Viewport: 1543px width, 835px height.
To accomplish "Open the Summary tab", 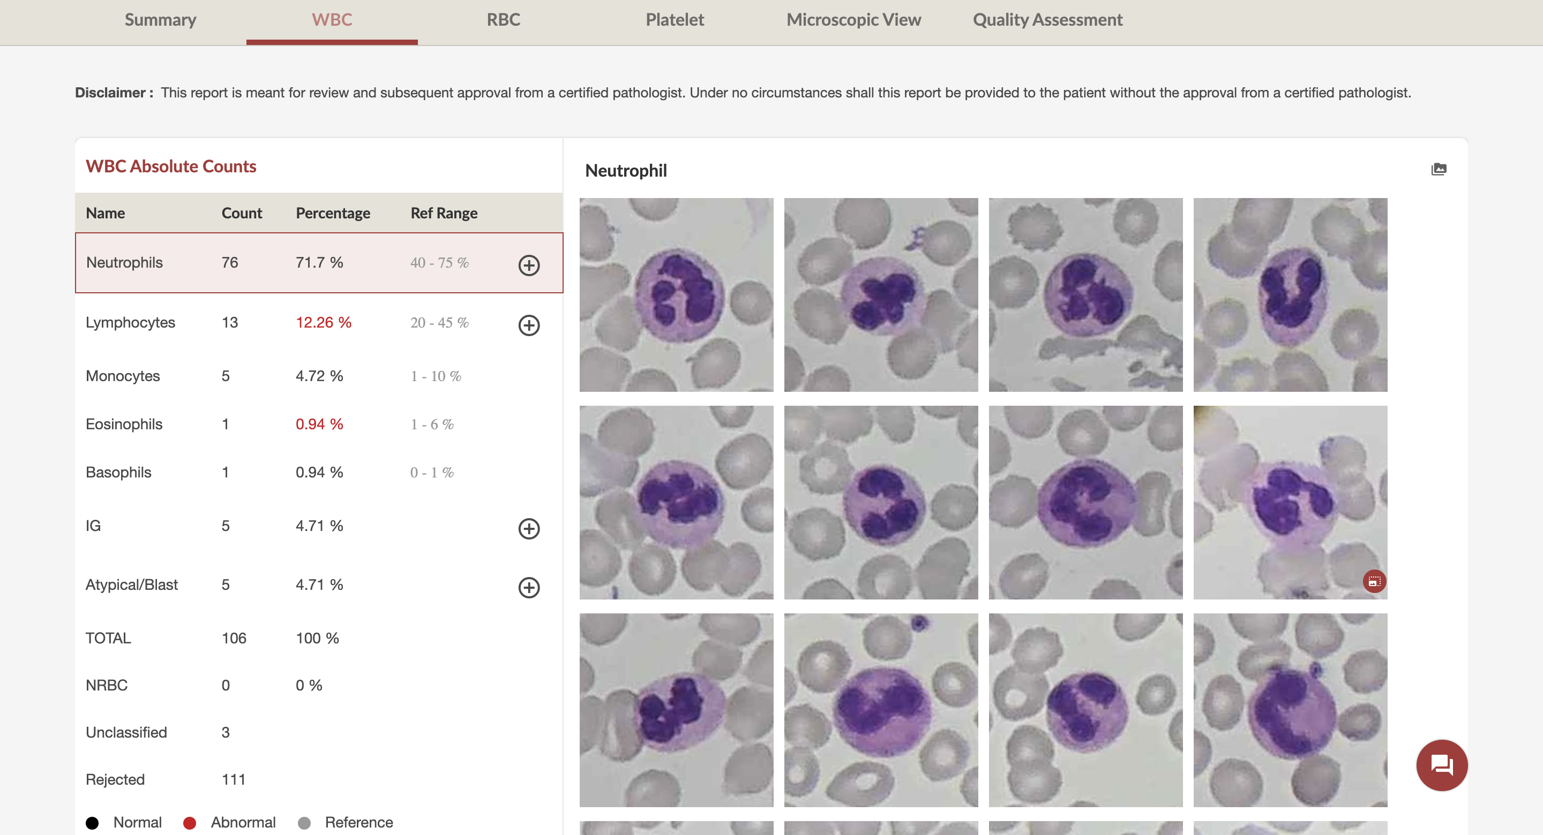I will 160,20.
